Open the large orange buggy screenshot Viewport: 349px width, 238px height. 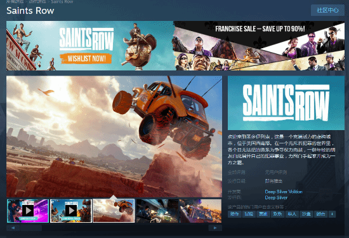coord(114,136)
